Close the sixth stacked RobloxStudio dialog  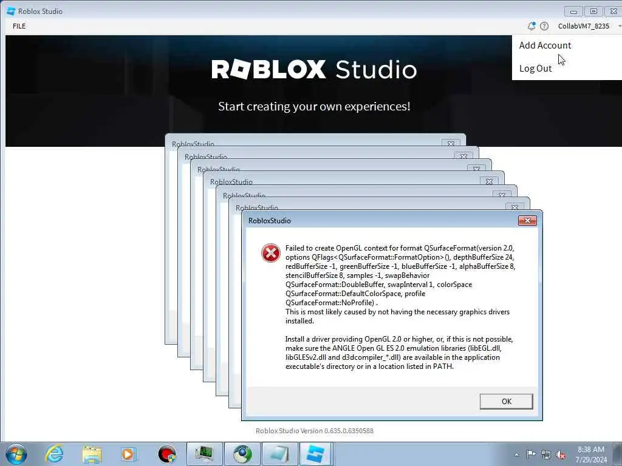[x=514, y=208]
